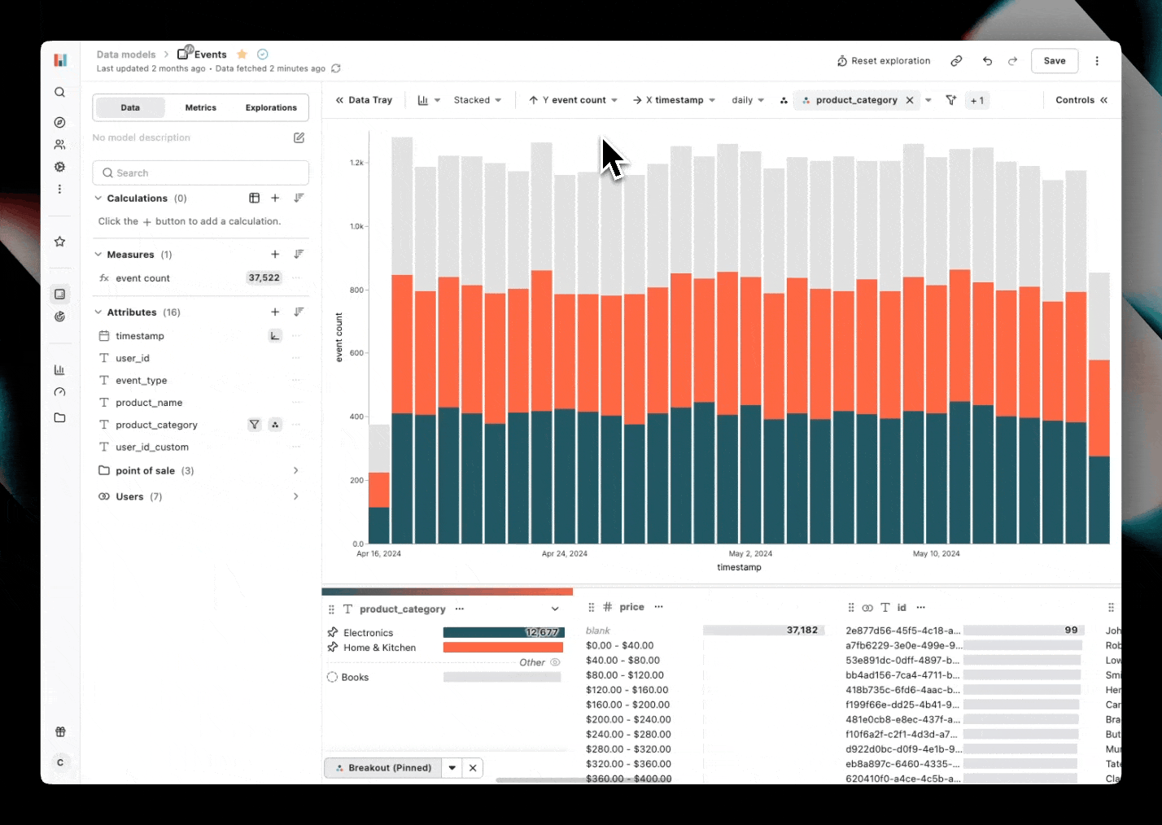Copy exploration link with chain icon
The height and width of the screenshot is (825, 1162).
point(956,61)
